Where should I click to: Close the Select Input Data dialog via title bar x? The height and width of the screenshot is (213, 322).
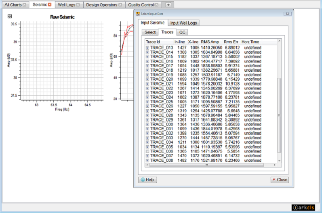point(287,14)
